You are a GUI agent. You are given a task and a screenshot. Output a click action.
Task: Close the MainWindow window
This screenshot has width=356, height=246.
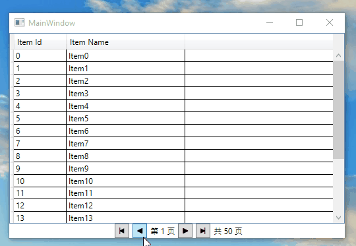tap(330, 22)
